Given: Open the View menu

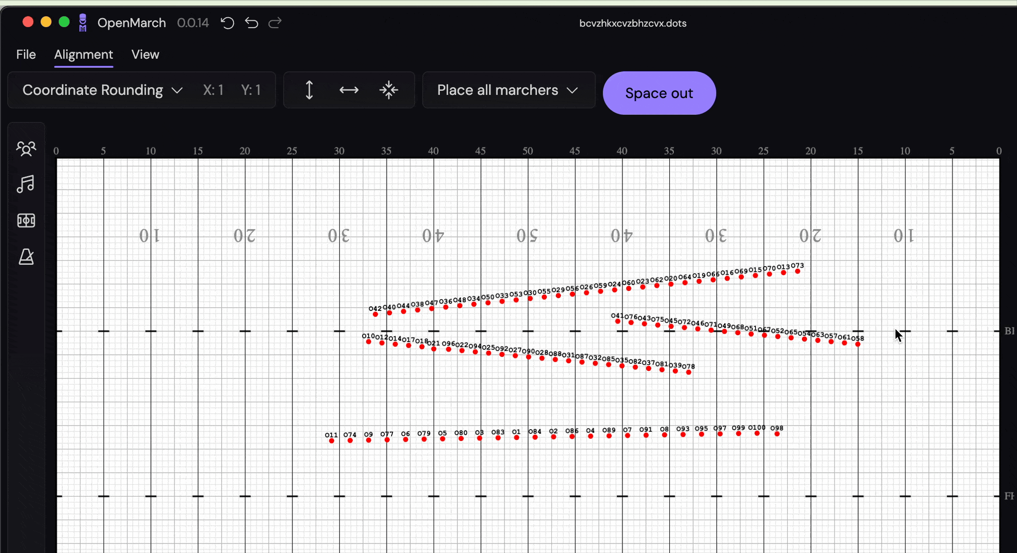Looking at the screenshot, I should [145, 54].
